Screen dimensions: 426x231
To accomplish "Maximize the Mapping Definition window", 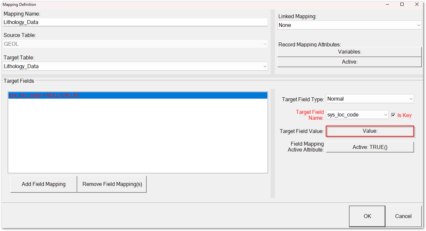I will (x=402, y=4).
